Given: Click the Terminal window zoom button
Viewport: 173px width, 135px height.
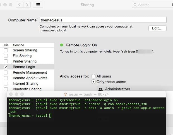Looking at the screenshot, I should click(22, 94).
